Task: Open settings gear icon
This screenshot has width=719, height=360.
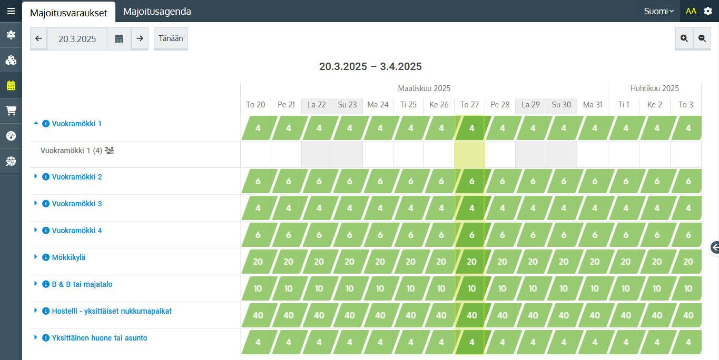Action: click(708, 11)
